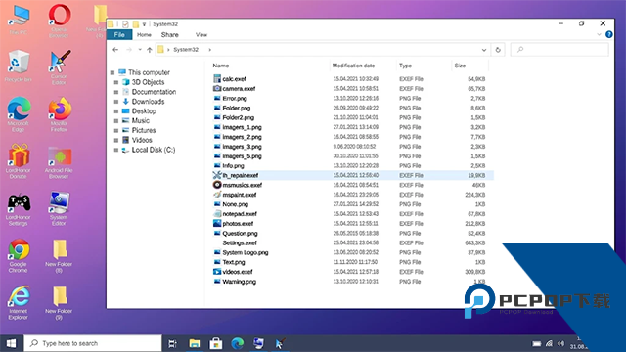Switch to the Share ribbon tab
This screenshot has width=626, height=352.
click(169, 35)
